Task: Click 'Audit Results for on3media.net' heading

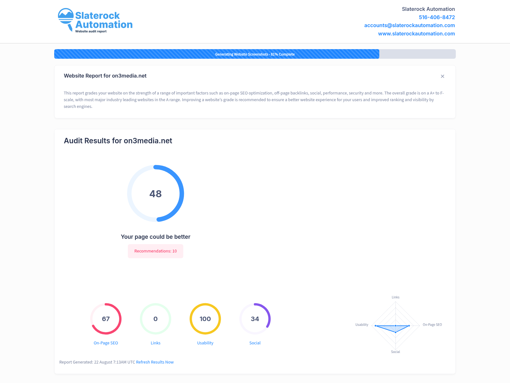Action: click(118, 141)
